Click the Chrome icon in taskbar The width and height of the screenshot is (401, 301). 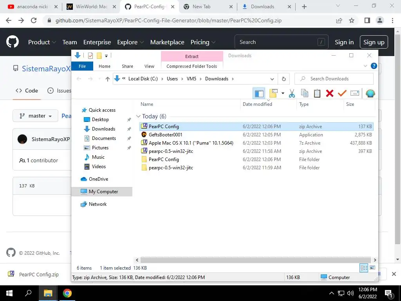[x=67, y=293]
